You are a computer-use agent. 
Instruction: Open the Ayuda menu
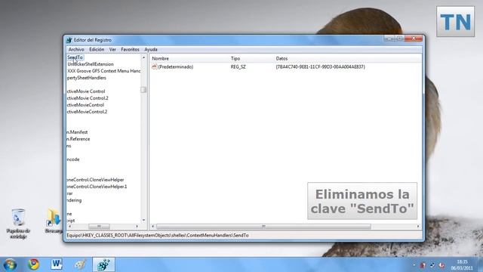[151, 49]
